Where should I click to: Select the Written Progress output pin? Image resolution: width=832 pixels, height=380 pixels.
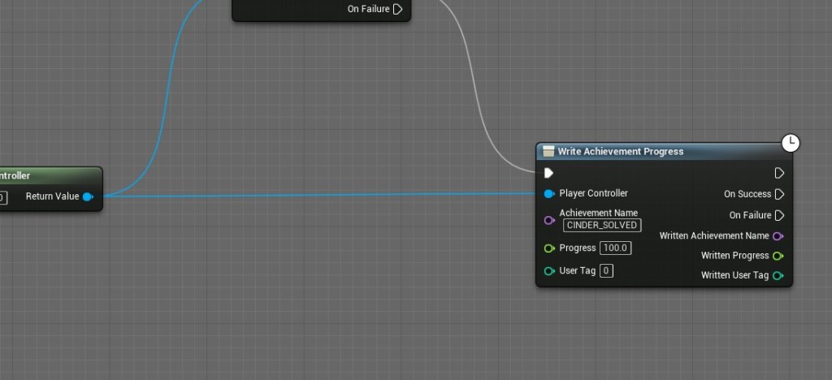pos(778,256)
